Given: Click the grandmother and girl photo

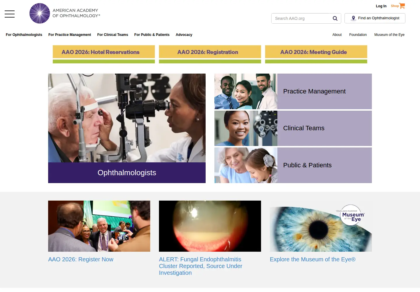Looking at the screenshot, I should [x=246, y=165].
